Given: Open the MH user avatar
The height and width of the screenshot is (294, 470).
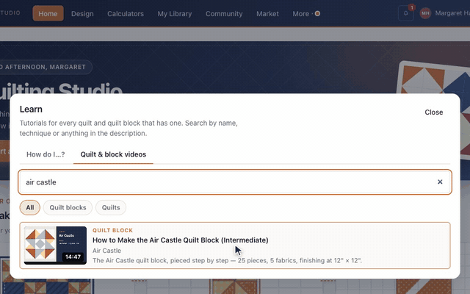Looking at the screenshot, I should tap(425, 13).
